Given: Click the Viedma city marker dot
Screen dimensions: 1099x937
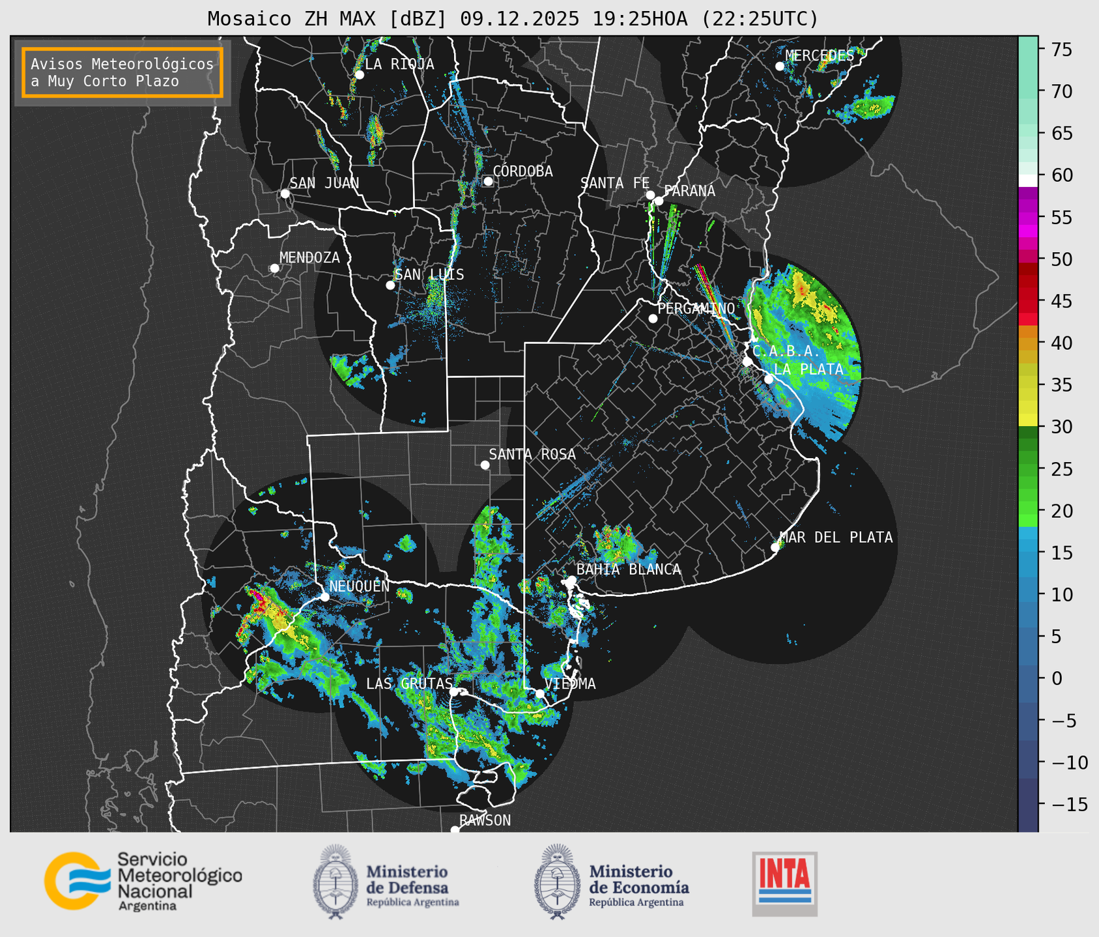Looking at the screenshot, I should coord(539,693).
